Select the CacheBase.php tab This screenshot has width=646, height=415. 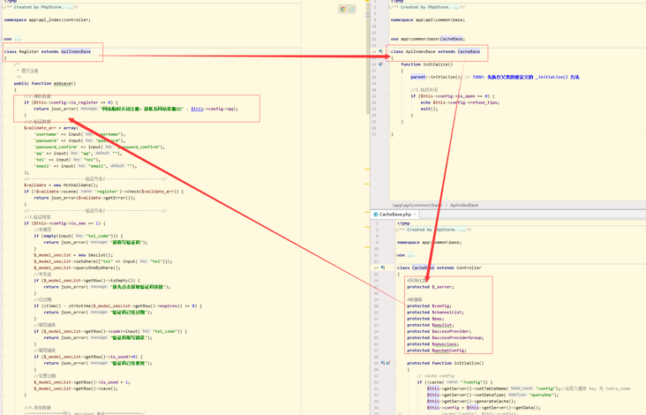tap(394, 215)
